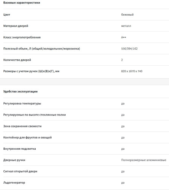Click "Контейнер для фруктов и овощей" label
Viewport: 169px width, 190px height.
tap(27, 138)
